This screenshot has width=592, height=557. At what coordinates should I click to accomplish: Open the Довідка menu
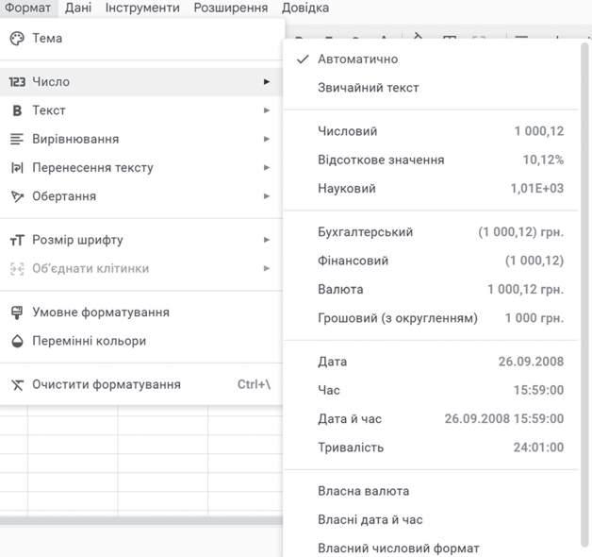pos(305,8)
